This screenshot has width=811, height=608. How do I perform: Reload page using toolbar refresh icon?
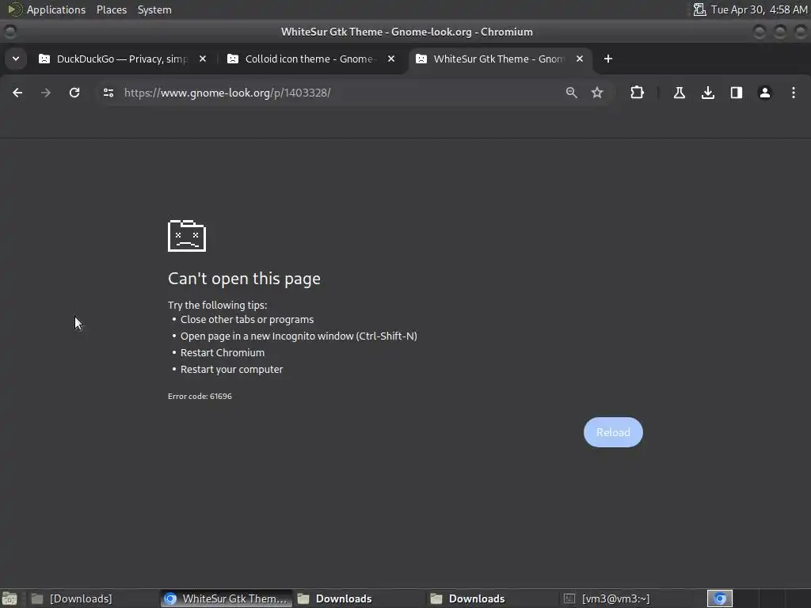tap(74, 93)
